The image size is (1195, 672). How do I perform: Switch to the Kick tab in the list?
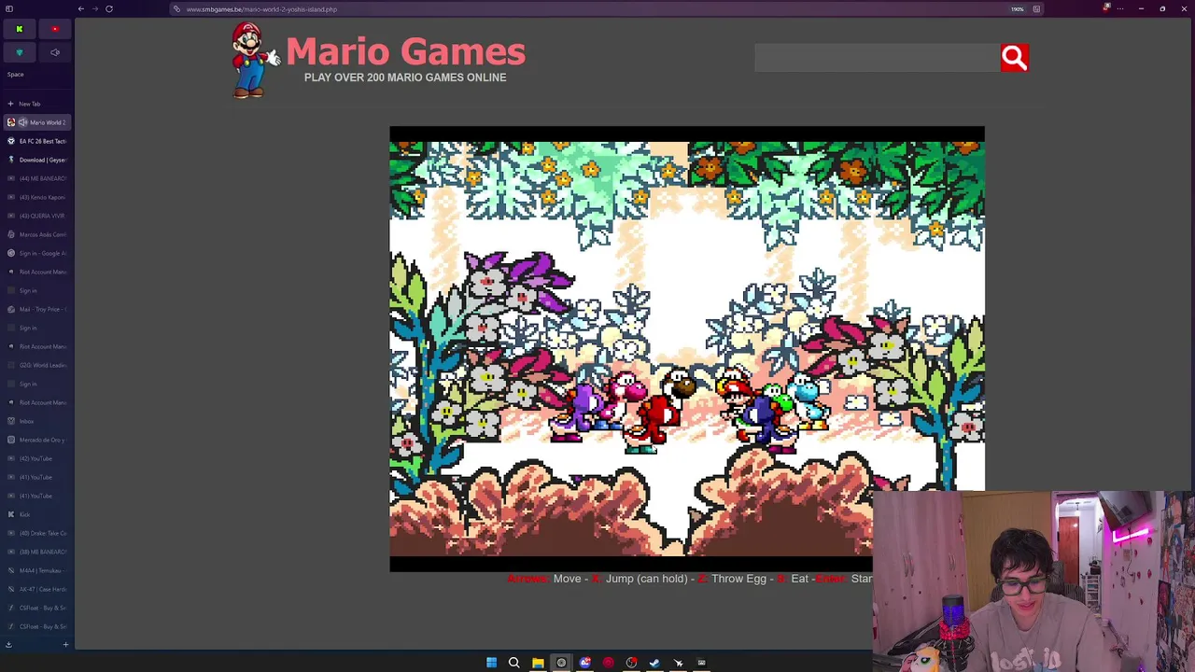click(37, 514)
